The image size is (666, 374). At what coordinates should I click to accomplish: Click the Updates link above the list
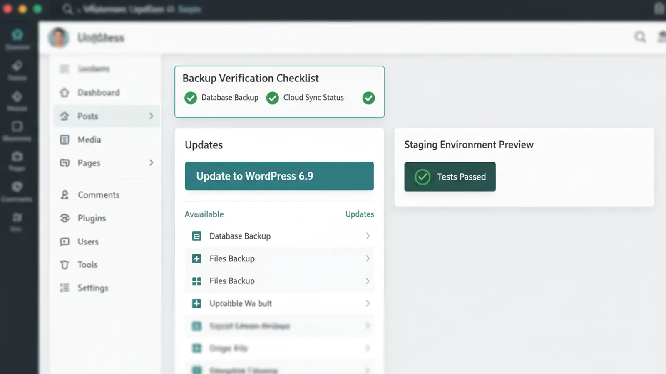[x=360, y=214]
